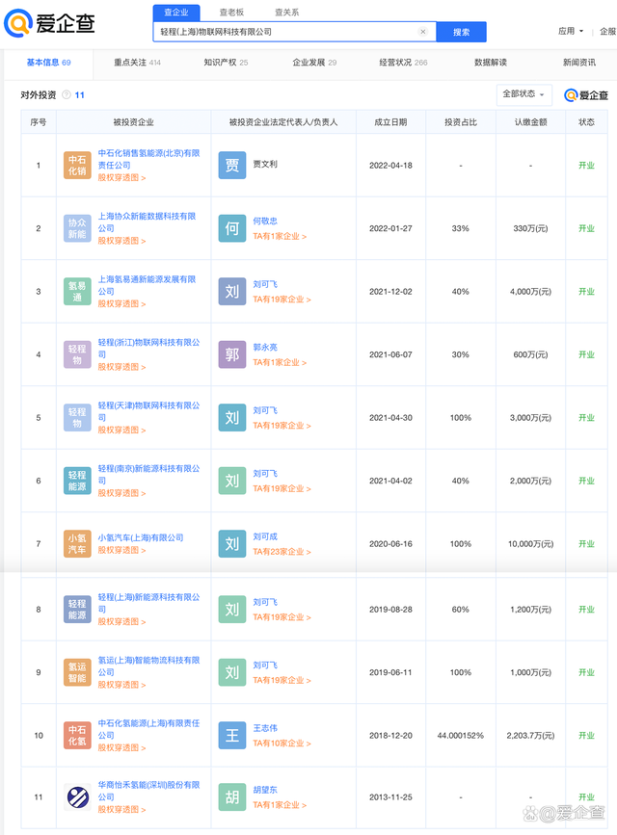Click 协众新能 company logo icon

point(77,228)
